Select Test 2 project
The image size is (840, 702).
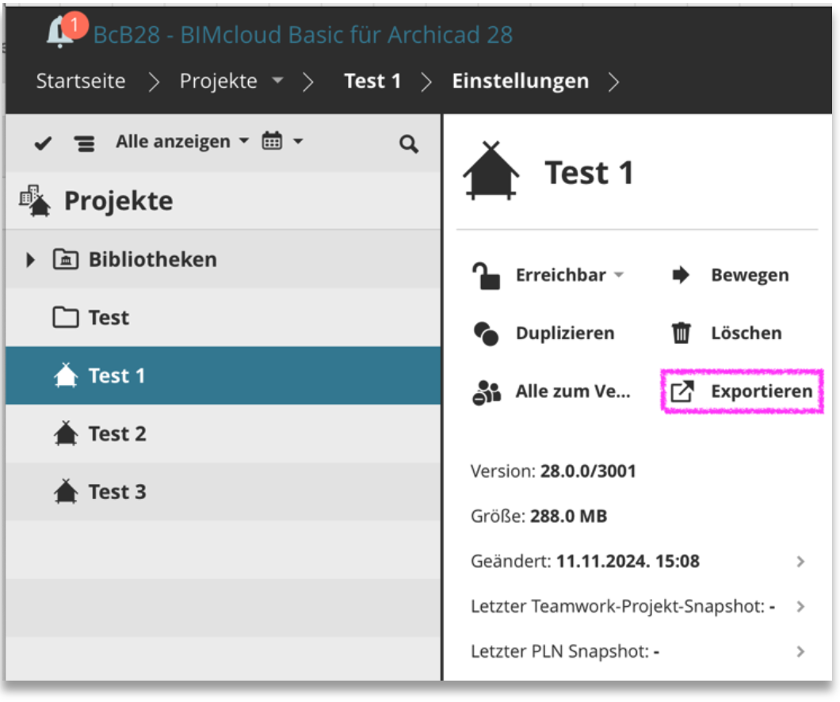pos(223,433)
